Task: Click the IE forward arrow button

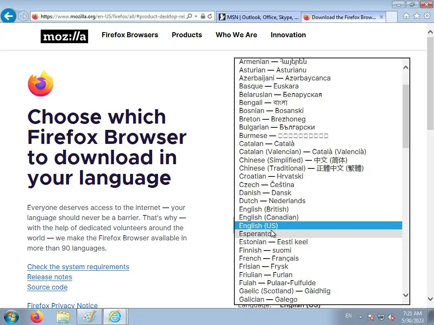Action: click(23, 16)
